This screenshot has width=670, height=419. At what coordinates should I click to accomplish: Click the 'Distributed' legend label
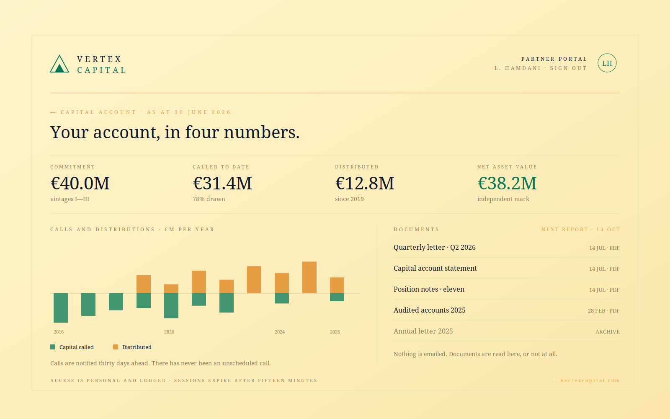(137, 347)
